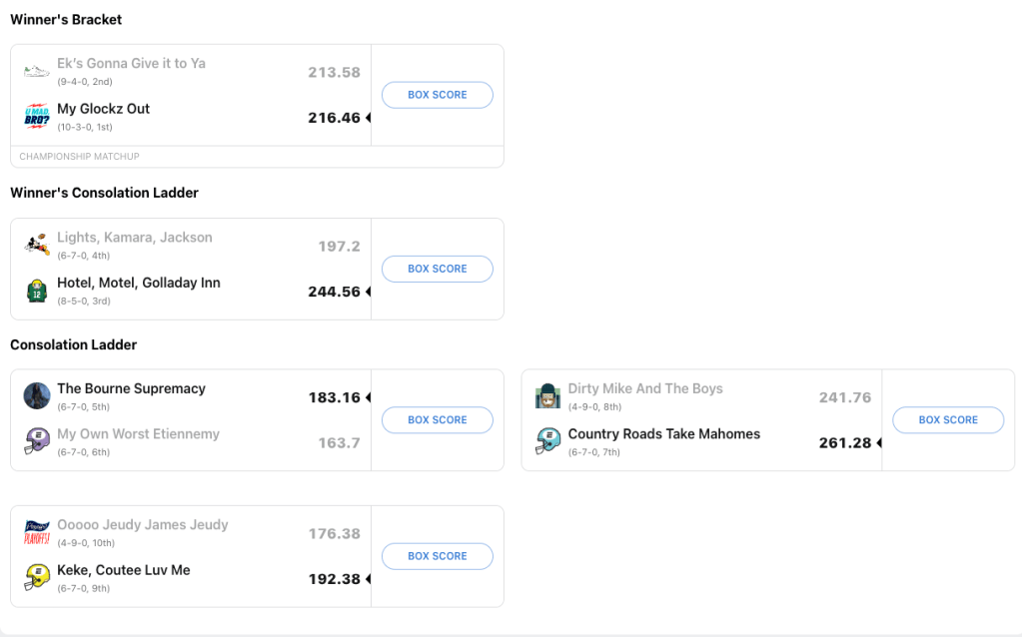Select the Hotel, Motel, Golladay Inn team name

click(138, 283)
